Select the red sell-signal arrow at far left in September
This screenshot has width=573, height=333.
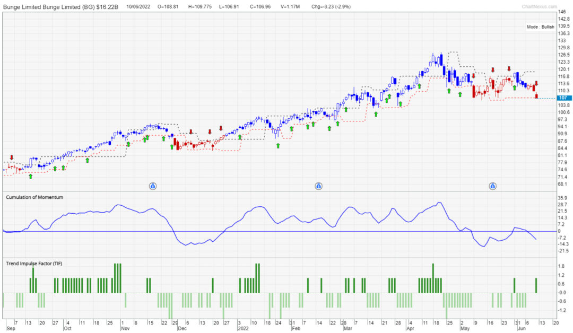coord(11,157)
